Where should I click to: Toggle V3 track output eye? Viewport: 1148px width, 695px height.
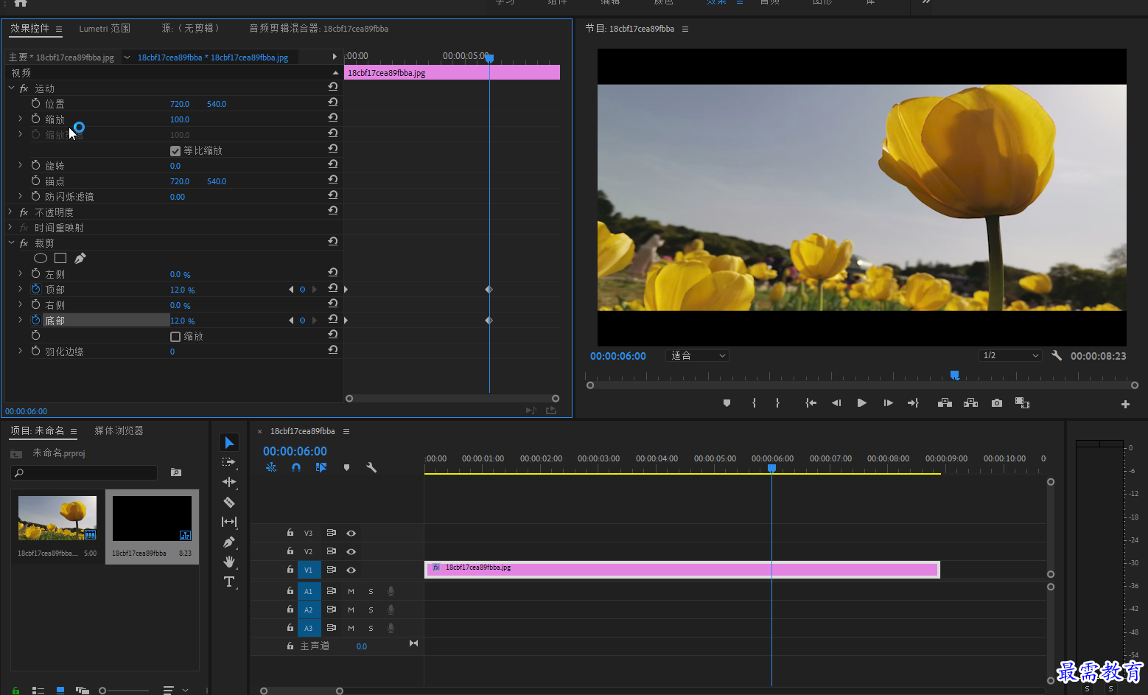tap(351, 533)
